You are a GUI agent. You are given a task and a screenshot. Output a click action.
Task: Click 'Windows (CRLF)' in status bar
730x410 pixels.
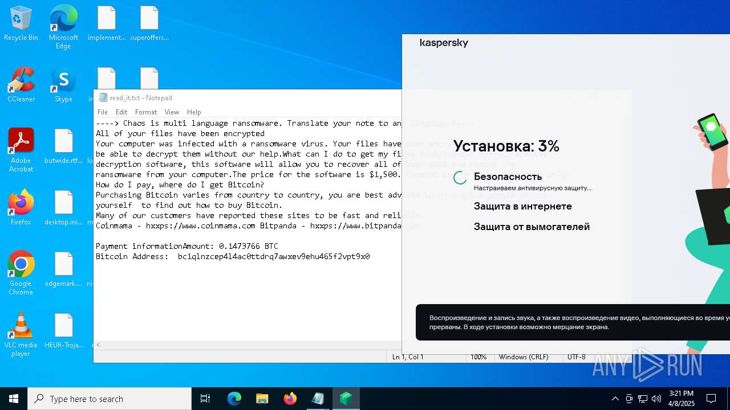(x=524, y=357)
